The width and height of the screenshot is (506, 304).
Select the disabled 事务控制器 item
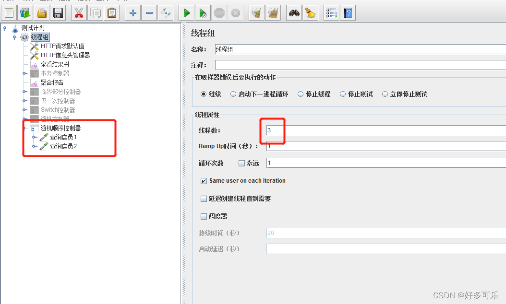pos(55,73)
